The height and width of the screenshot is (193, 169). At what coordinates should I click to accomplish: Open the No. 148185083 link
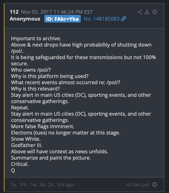(101, 19)
